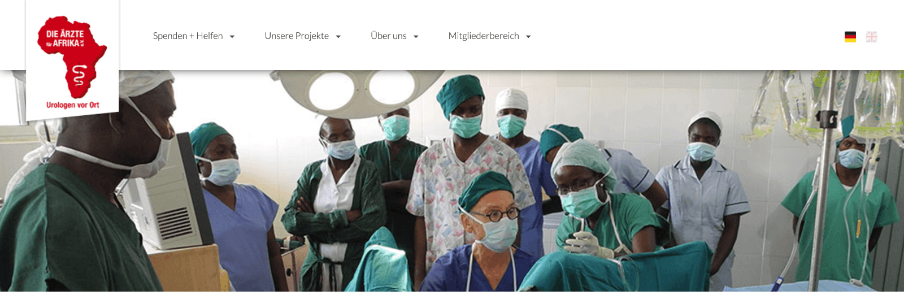Expand the arrow beside Spenden + Helfen

click(232, 37)
